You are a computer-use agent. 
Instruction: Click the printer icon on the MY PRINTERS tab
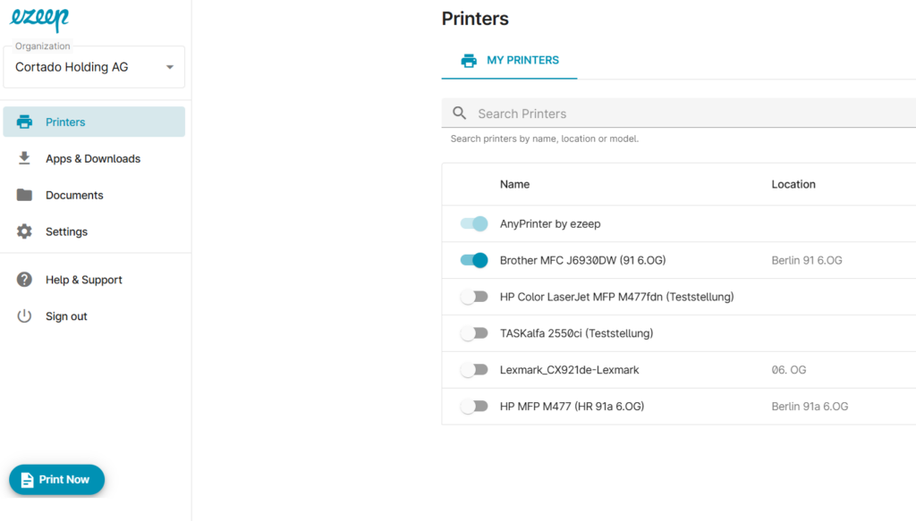[469, 61]
